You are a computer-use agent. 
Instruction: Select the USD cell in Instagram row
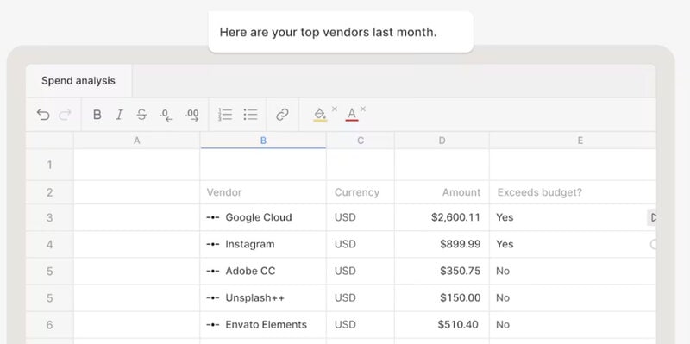pyautogui.click(x=361, y=244)
